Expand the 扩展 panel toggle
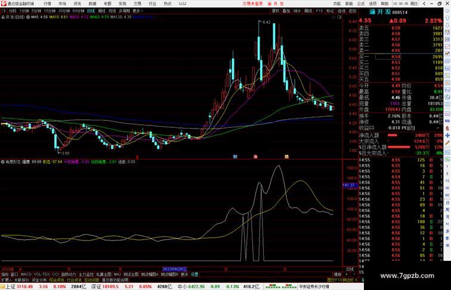This screenshot has width=451, height=290. coord(6,280)
